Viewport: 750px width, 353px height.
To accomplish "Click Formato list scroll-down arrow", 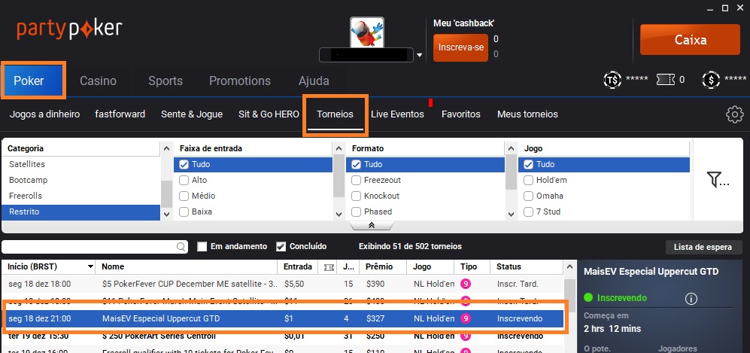I will point(511,215).
